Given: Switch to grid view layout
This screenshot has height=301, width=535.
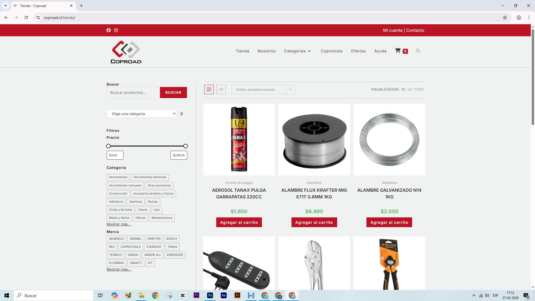Looking at the screenshot, I should (x=209, y=89).
